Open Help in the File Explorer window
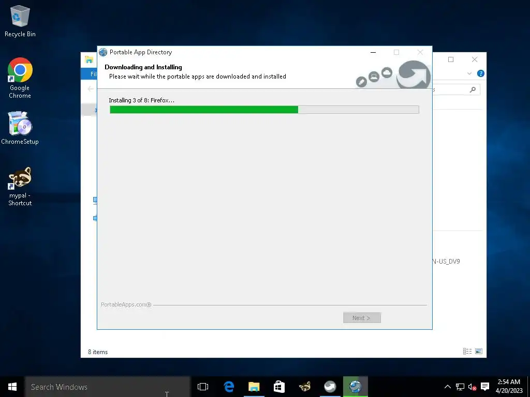 481,73
